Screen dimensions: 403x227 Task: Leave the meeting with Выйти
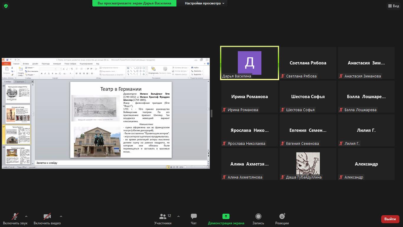[390, 219]
